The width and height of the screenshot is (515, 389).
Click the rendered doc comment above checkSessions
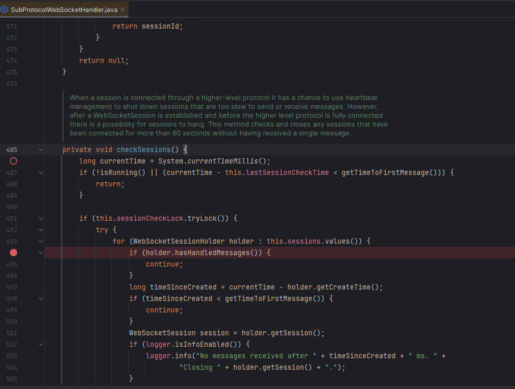point(229,115)
